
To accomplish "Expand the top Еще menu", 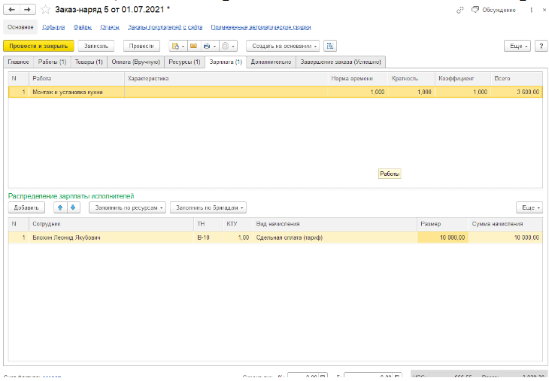I will coord(517,46).
